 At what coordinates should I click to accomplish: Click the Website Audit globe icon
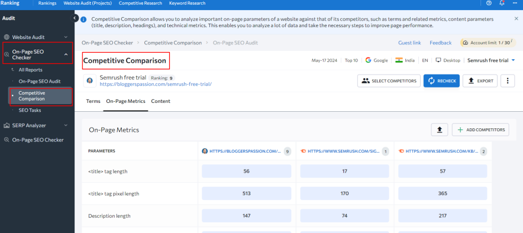click(7, 37)
